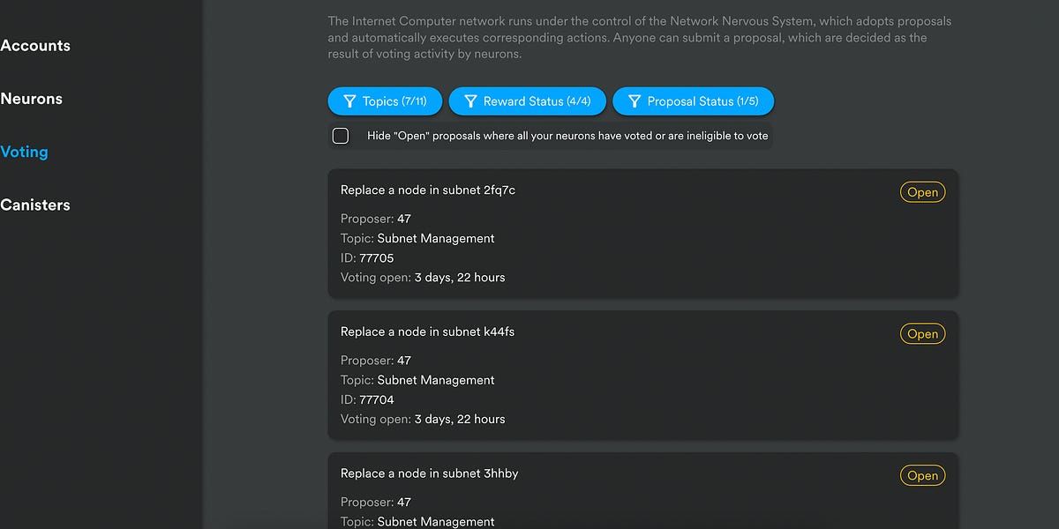
Task: Open proposal 'Replace a node in subnet k44fs'
Action: (429, 331)
